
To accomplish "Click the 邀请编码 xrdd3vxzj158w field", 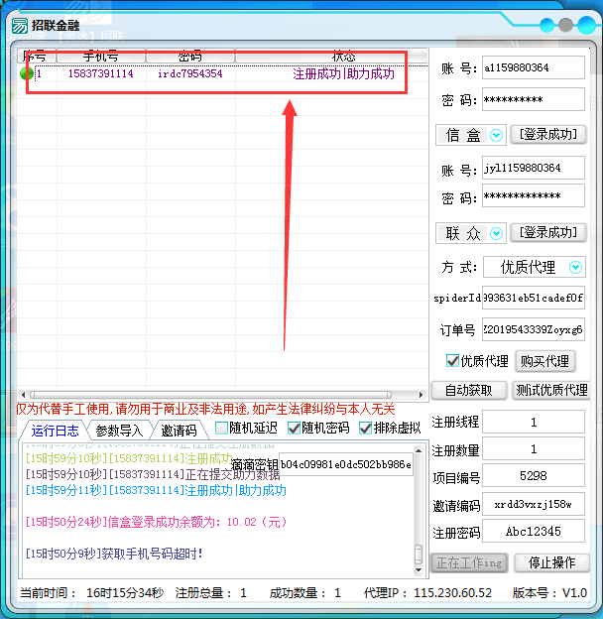I will [x=534, y=504].
